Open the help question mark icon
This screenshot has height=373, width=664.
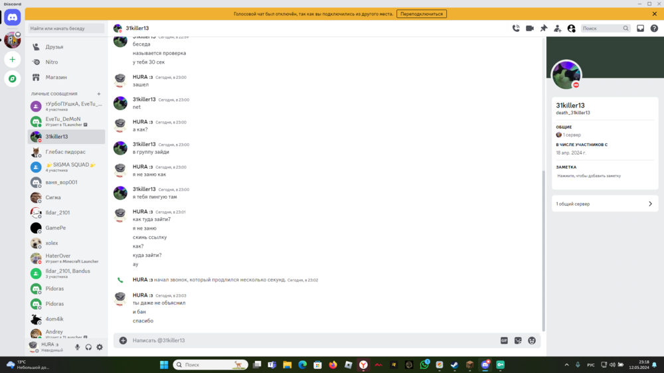(654, 29)
